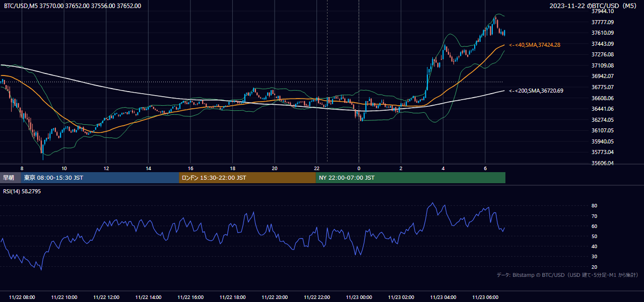Select RSI axis level 70
The height and width of the screenshot is (302, 644).
pos(594,216)
